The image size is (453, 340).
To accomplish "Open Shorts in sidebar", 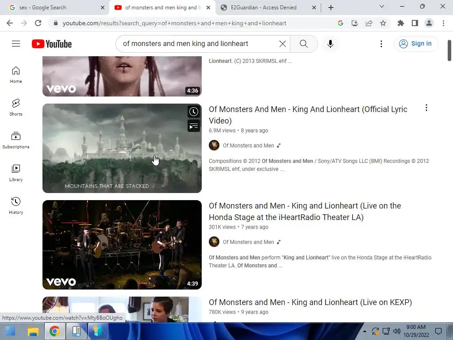I will click(x=16, y=108).
